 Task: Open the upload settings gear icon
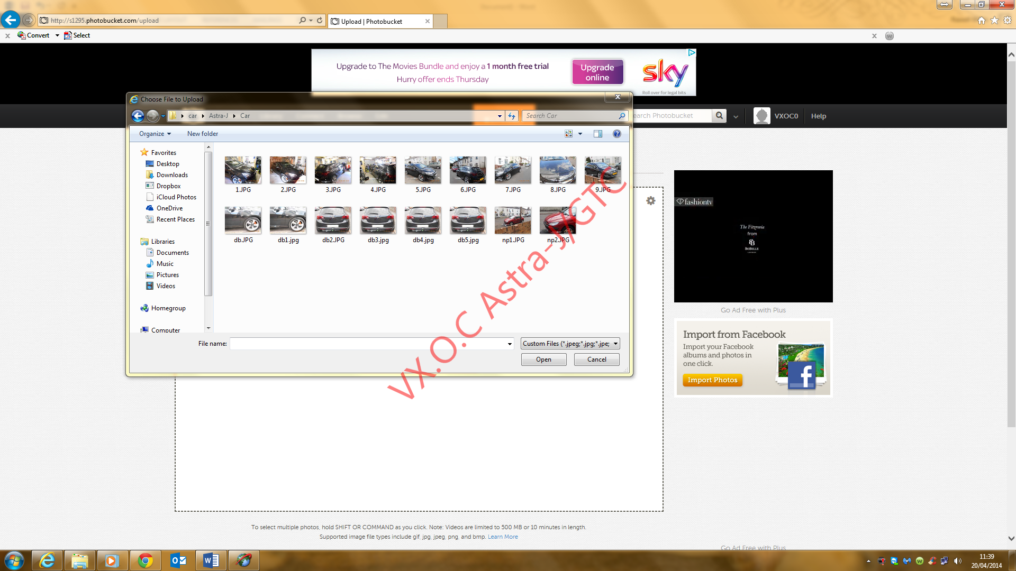(650, 200)
